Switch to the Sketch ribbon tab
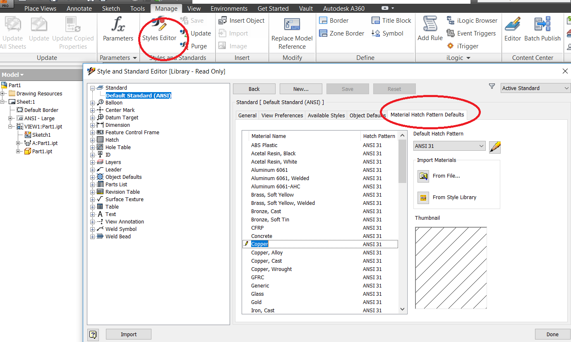Viewport: 571px width, 342px height. (111, 8)
